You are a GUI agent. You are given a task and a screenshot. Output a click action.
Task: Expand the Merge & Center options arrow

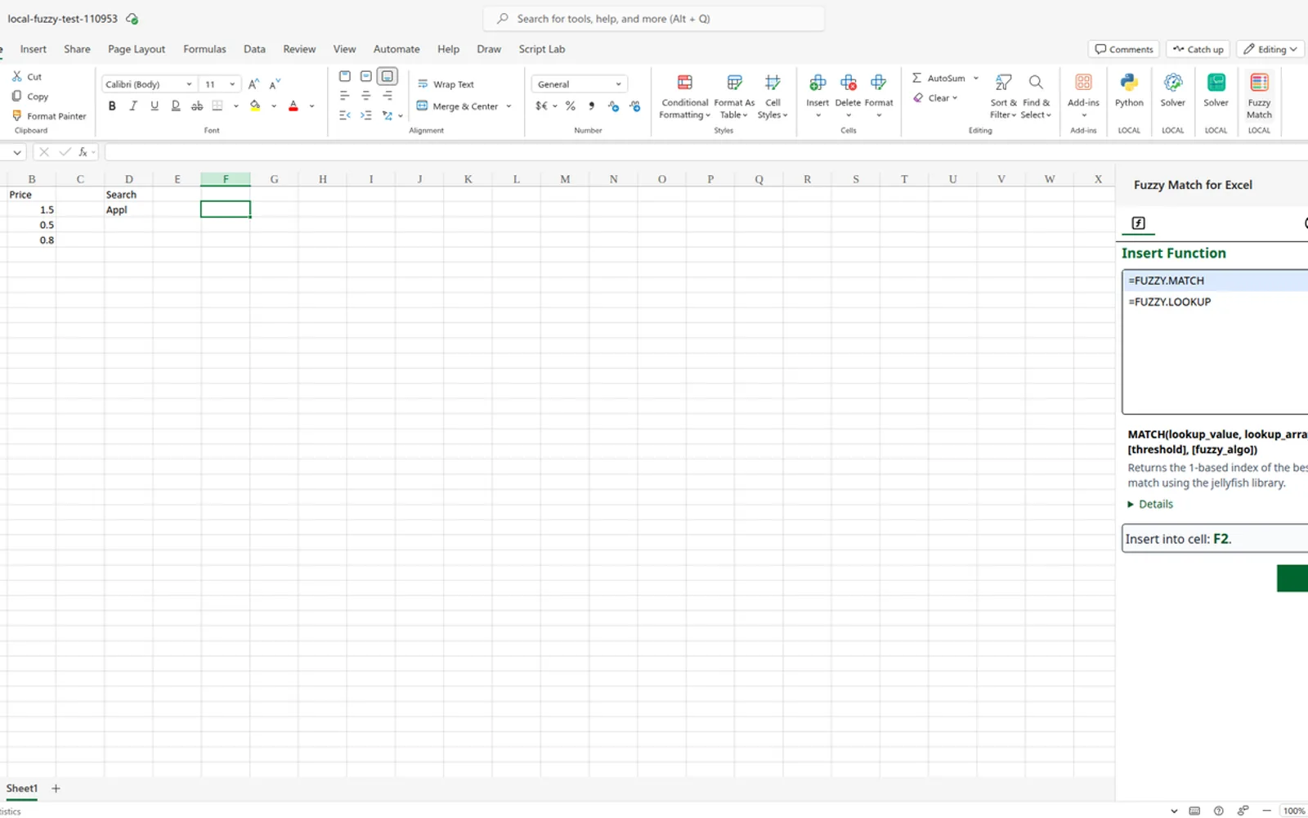(x=508, y=106)
